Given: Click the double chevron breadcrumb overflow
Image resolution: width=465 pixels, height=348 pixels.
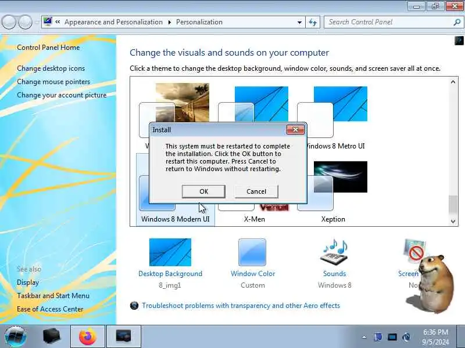Looking at the screenshot, I should point(58,22).
